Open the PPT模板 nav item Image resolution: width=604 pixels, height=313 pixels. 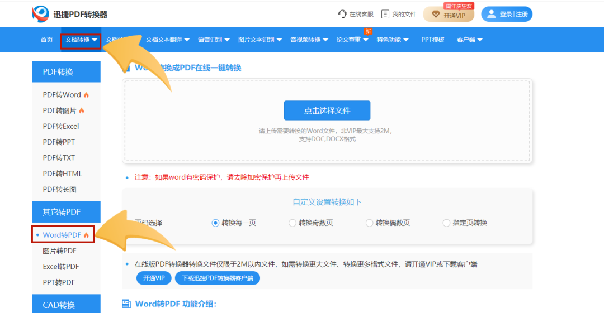point(432,40)
